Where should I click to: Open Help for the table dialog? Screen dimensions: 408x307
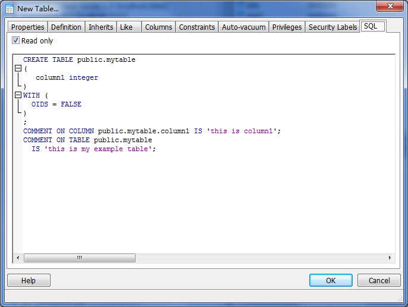click(x=29, y=281)
